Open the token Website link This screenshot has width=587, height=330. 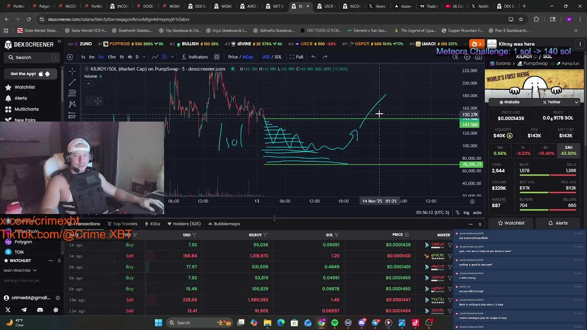tap(509, 102)
